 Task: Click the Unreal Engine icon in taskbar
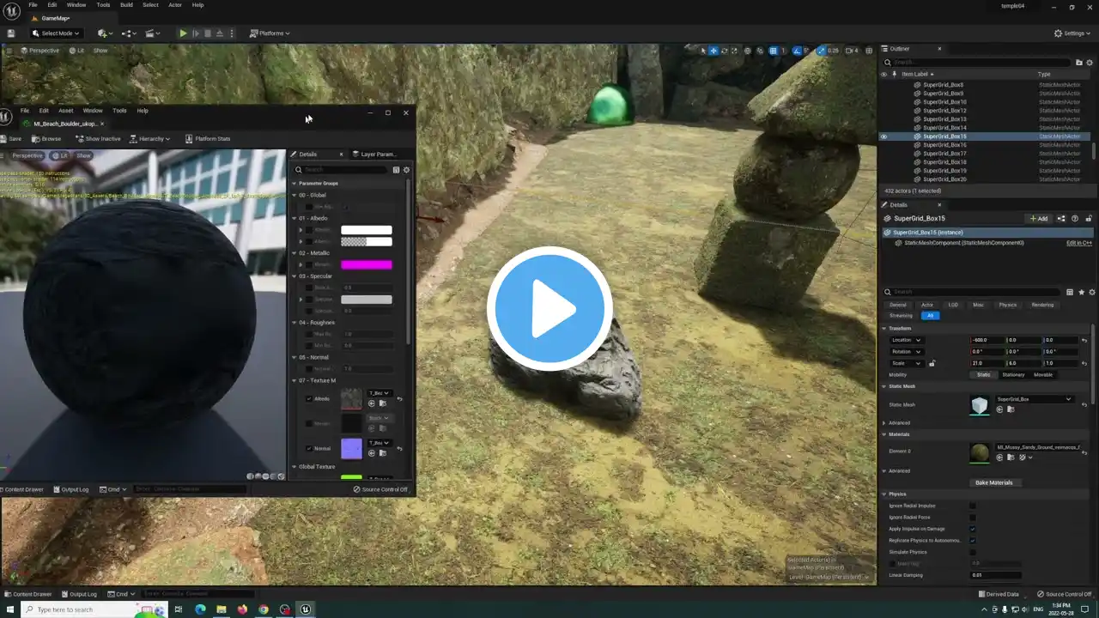pyautogui.click(x=305, y=609)
